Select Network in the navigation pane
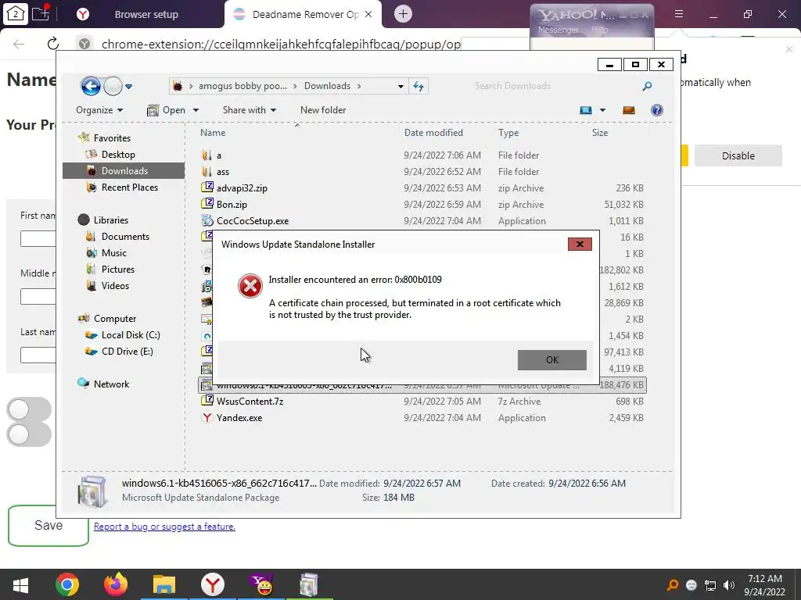This screenshot has width=801, height=600. 111,384
